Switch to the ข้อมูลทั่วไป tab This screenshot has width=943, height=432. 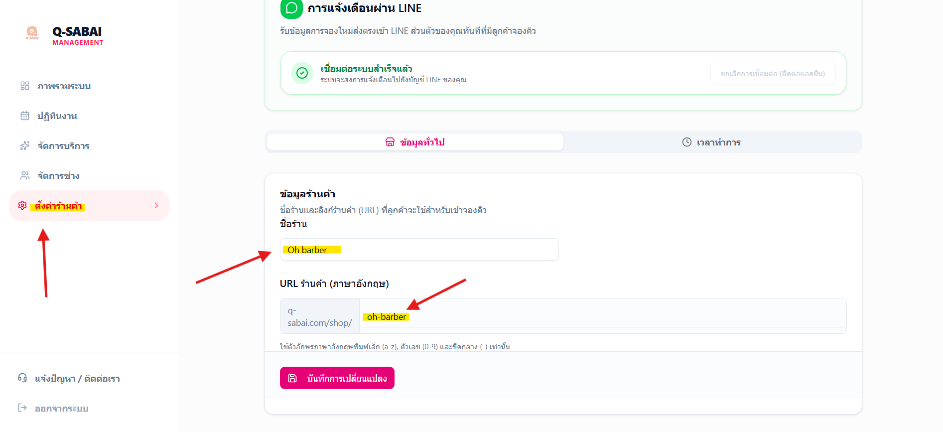tap(415, 142)
